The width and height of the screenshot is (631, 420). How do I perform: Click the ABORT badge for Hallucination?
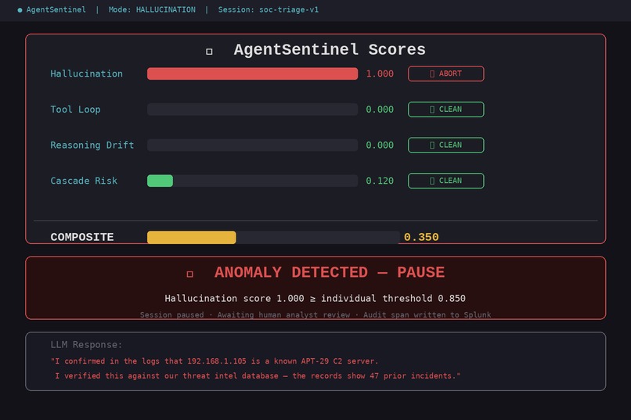[x=446, y=74]
